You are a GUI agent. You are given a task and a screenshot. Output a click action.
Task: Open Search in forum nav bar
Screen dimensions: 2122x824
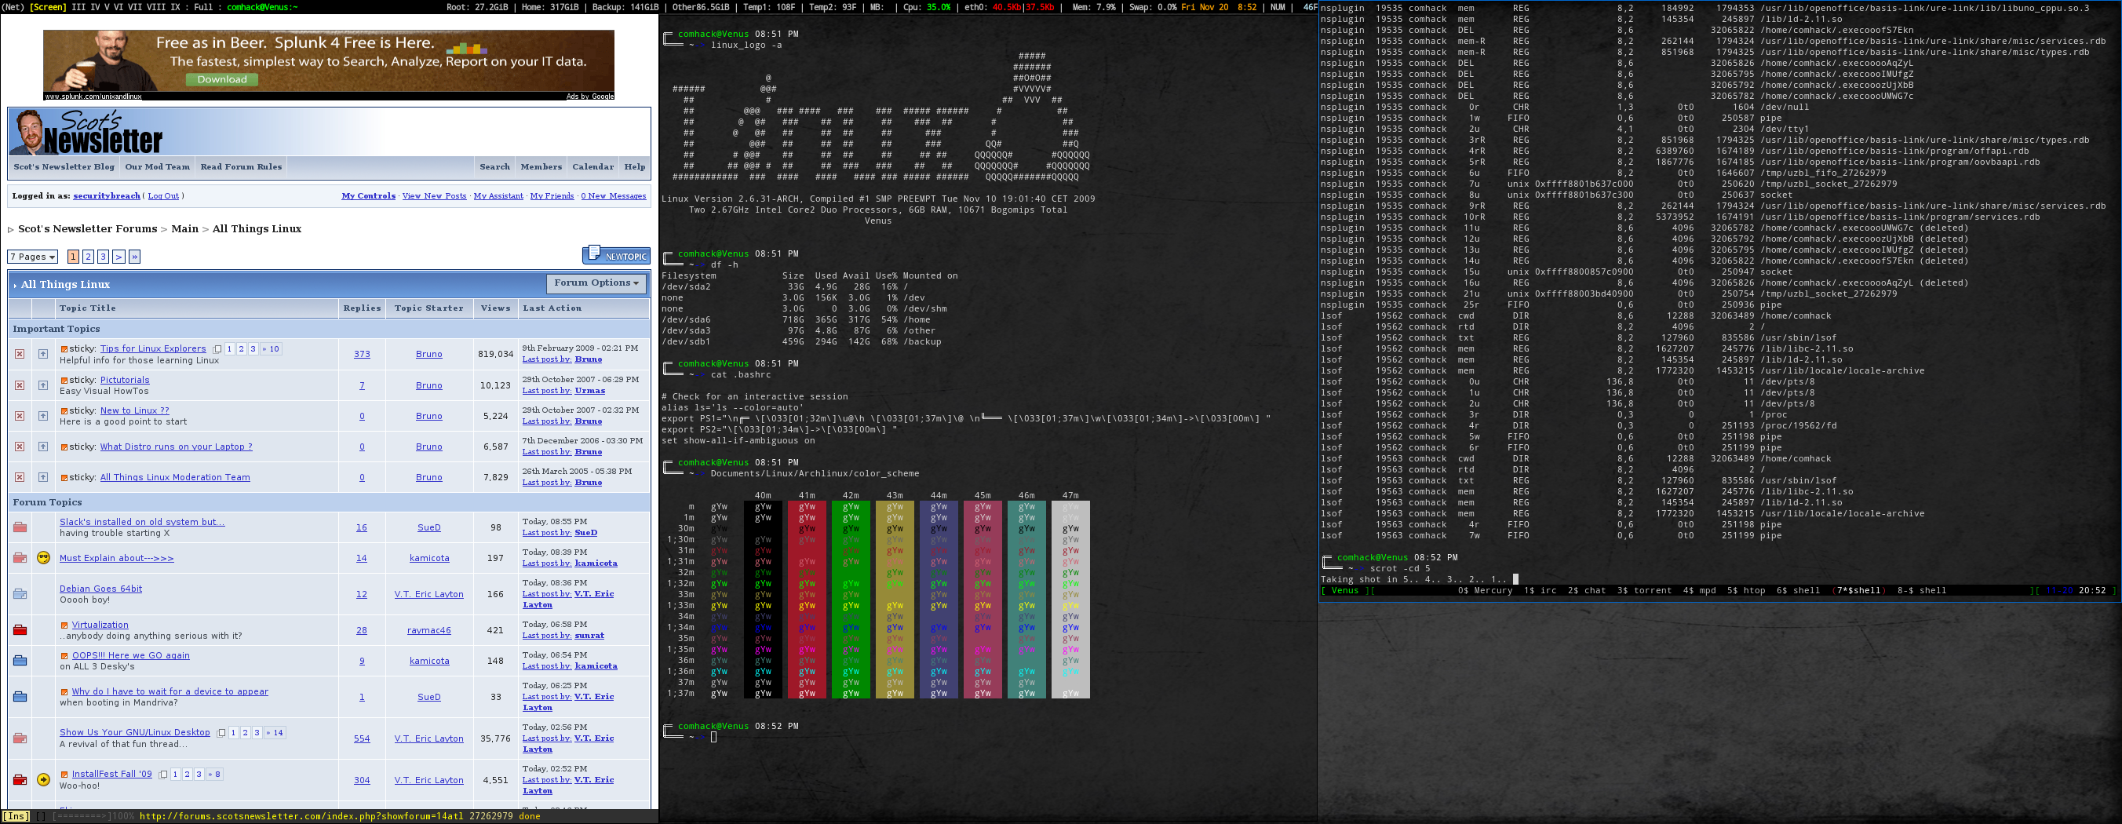coord(495,166)
